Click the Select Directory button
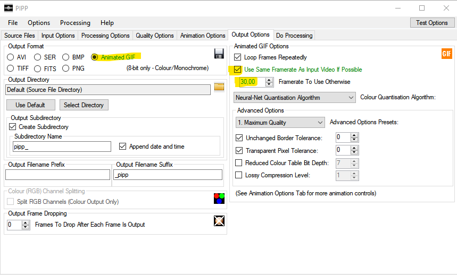This screenshot has height=275, width=457. (x=84, y=105)
